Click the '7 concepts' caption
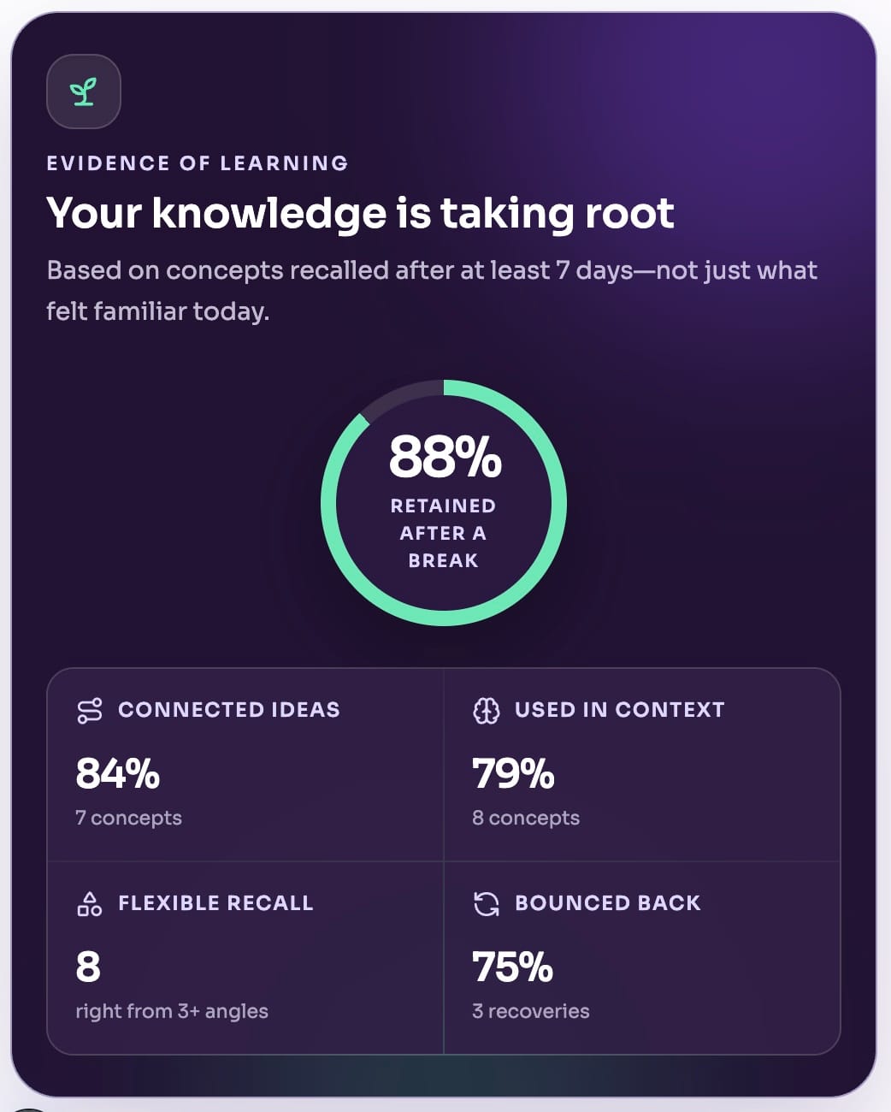This screenshot has width=891, height=1112. point(128,818)
